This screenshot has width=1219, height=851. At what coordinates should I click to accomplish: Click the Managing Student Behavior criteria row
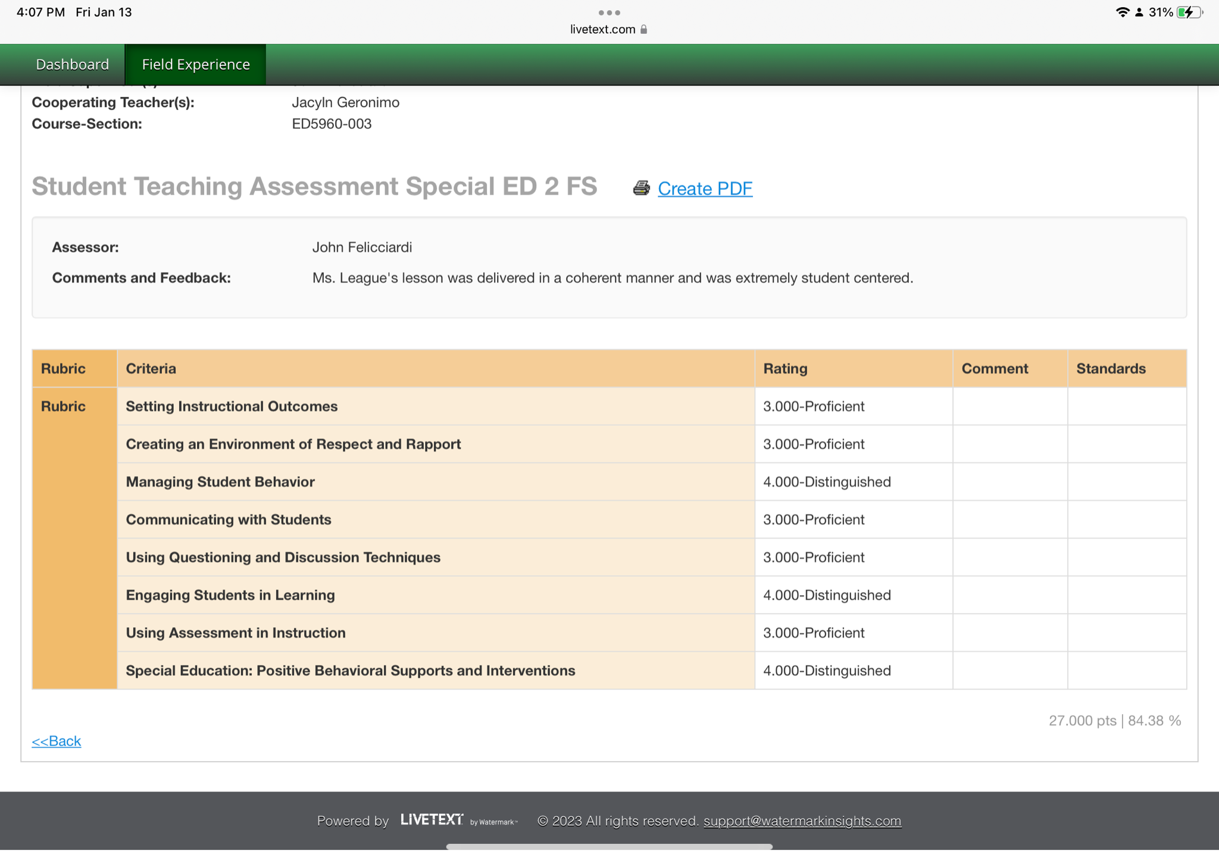click(220, 482)
